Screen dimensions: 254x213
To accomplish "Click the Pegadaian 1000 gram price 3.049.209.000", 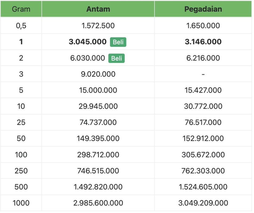I will pos(203,203).
